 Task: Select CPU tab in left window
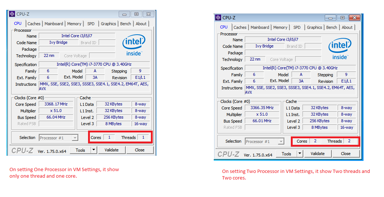pos(18,23)
